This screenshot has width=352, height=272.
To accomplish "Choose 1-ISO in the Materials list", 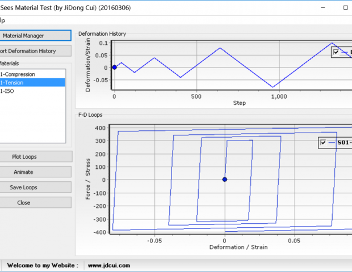I will tap(11, 91).
